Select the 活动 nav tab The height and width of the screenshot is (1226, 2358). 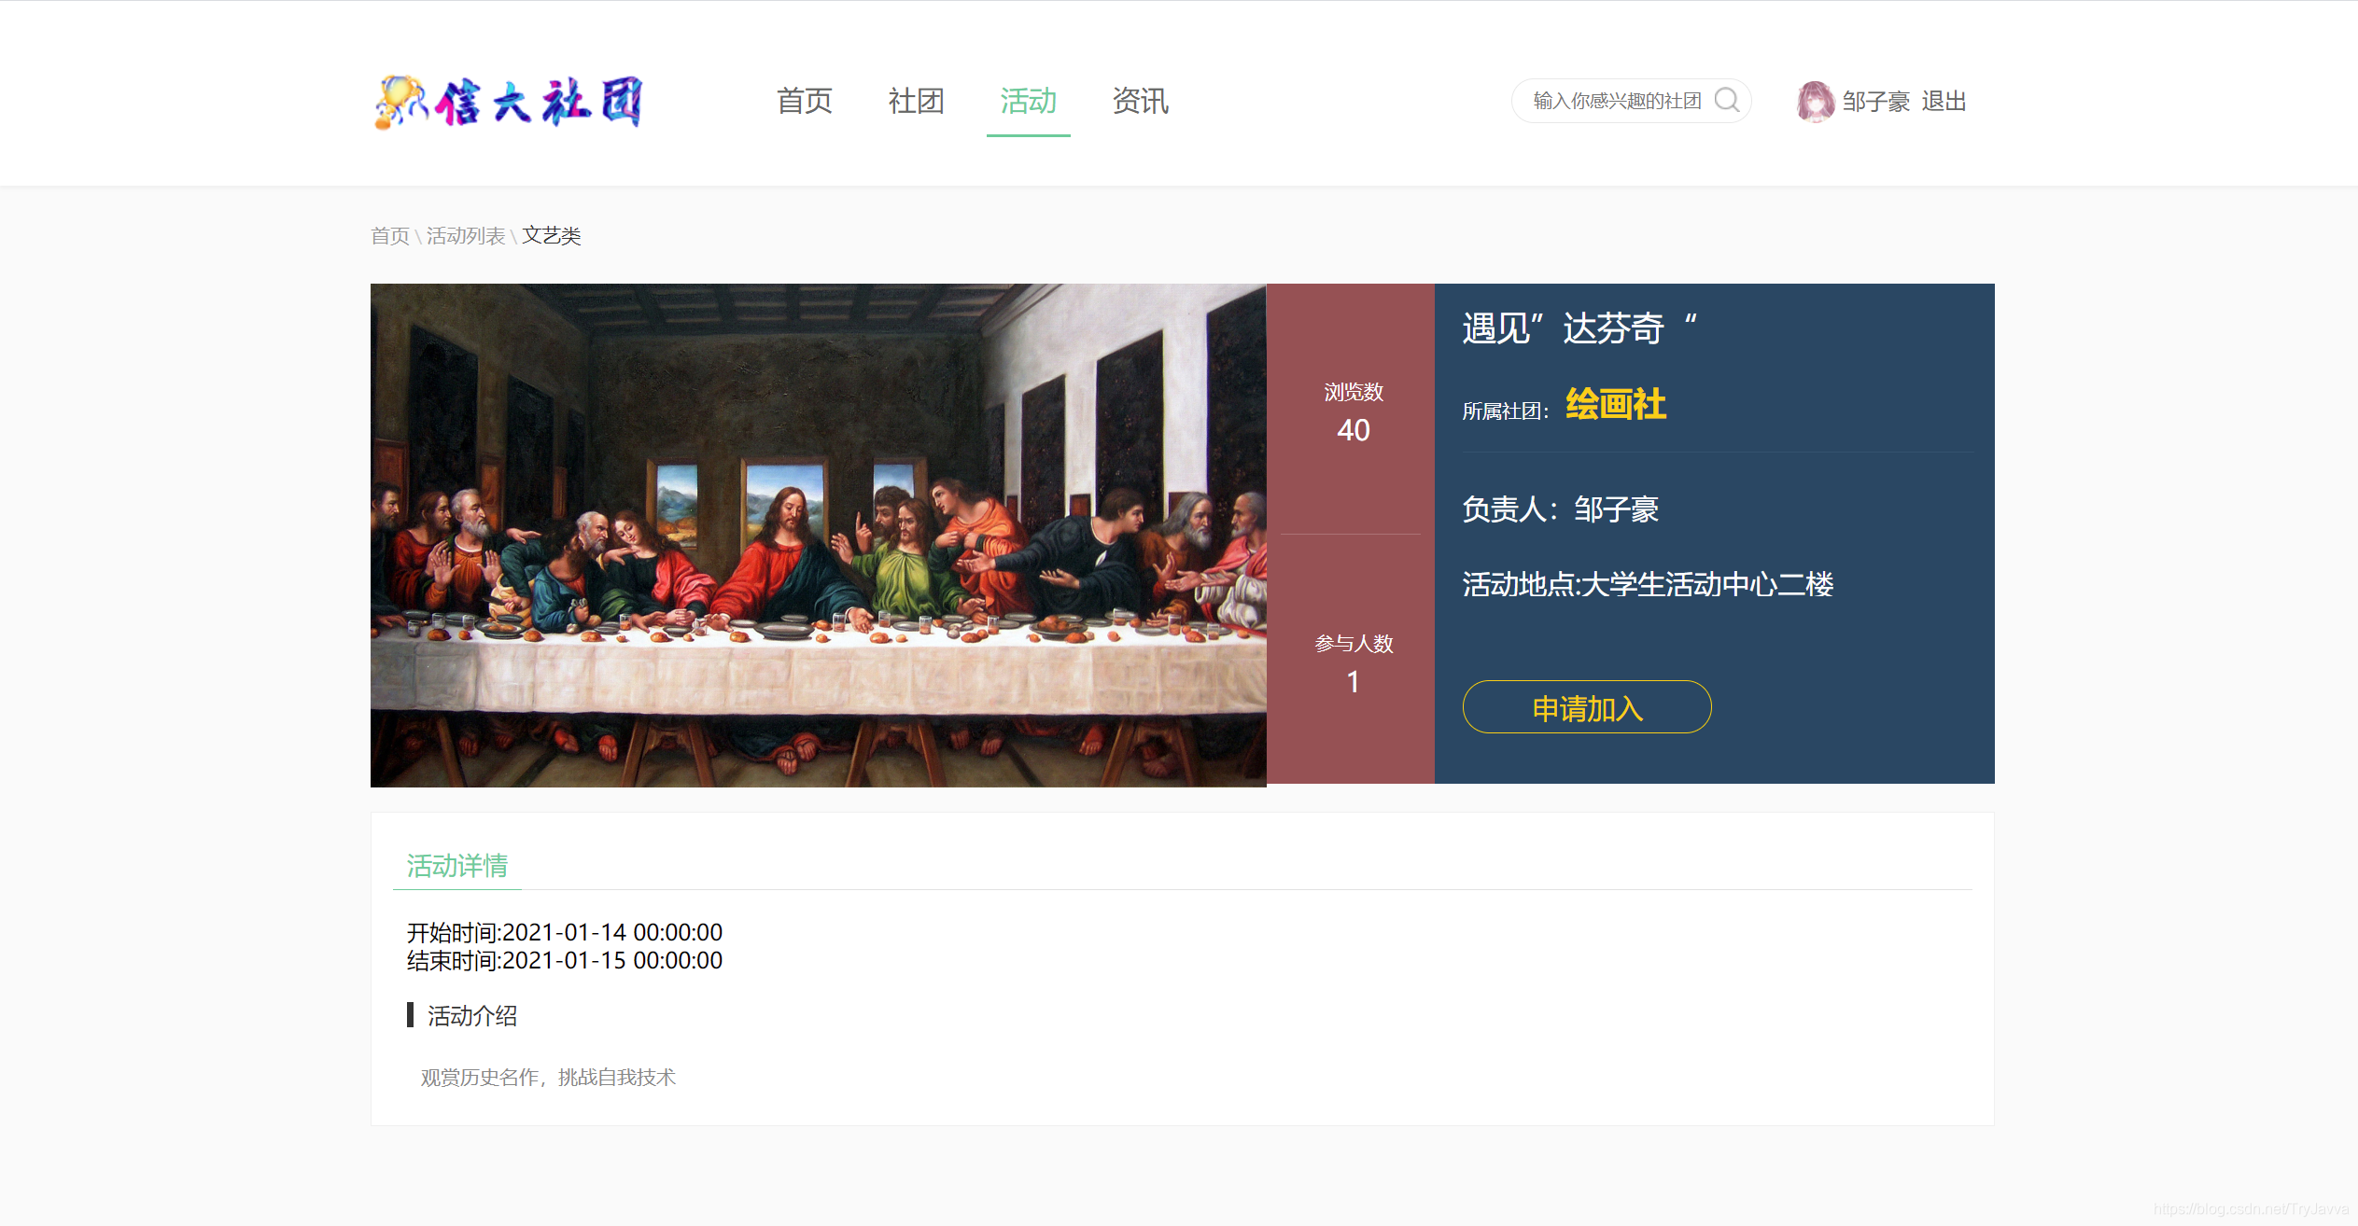pyautogui.click(x=1028, y=101)
